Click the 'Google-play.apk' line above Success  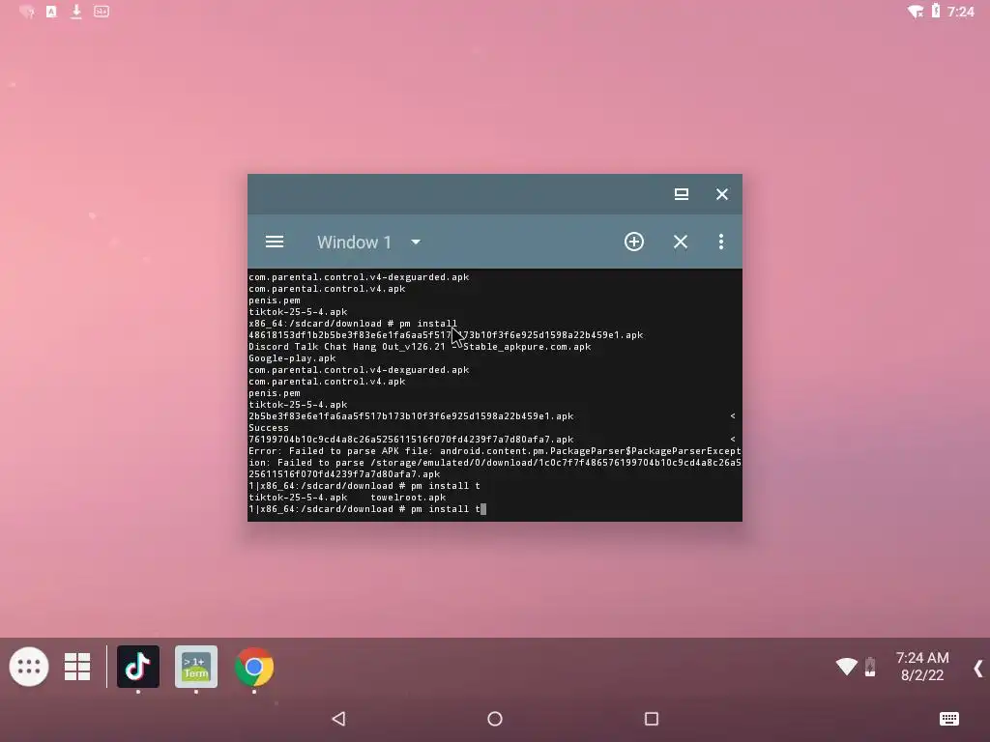(x=292, y=358)
